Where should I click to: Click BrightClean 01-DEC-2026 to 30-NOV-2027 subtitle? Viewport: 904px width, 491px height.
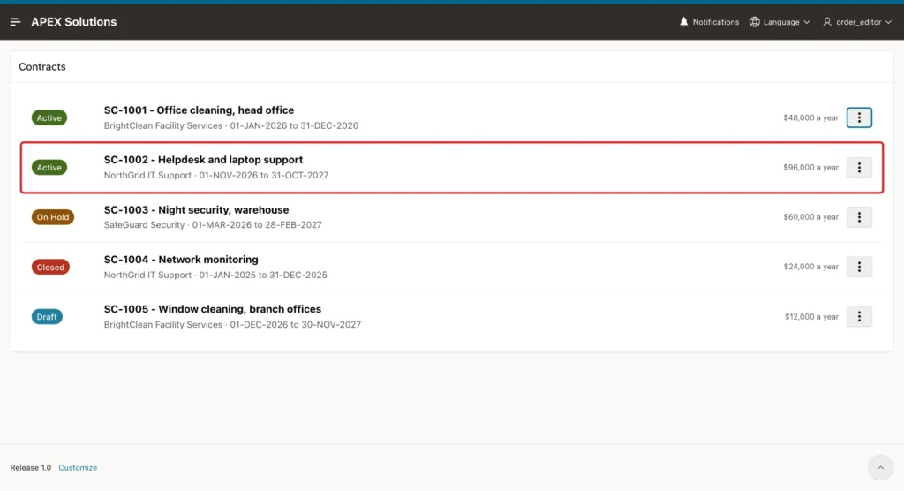click(232, 325)
